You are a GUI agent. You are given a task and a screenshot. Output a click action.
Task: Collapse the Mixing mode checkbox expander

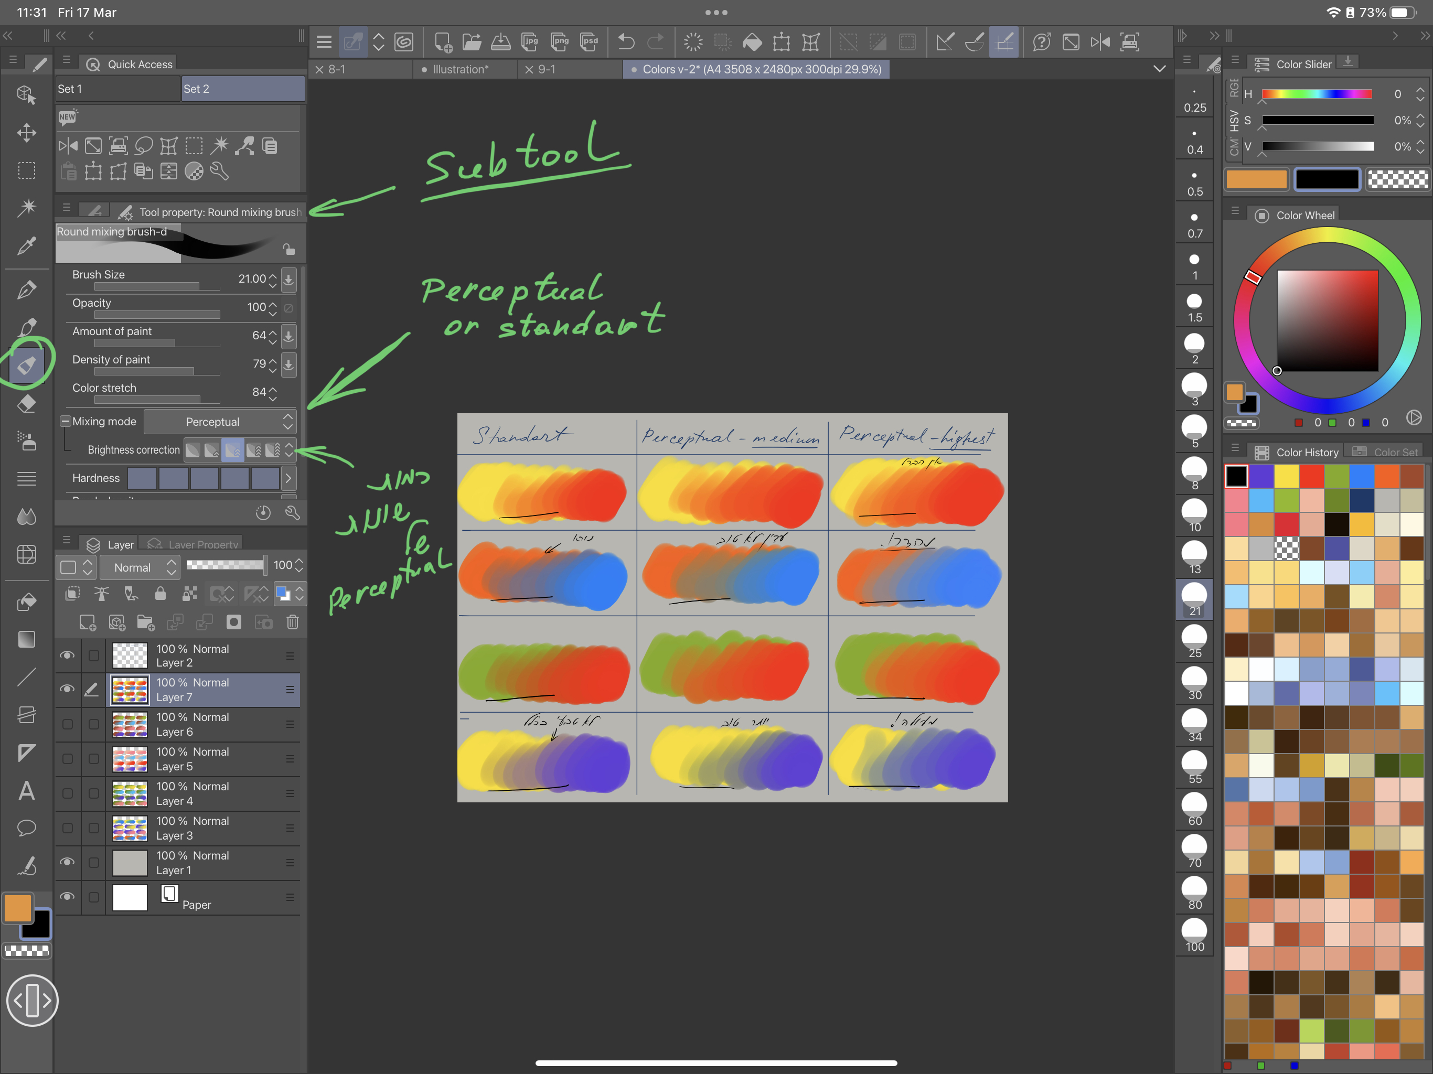[x=65, y=421]
